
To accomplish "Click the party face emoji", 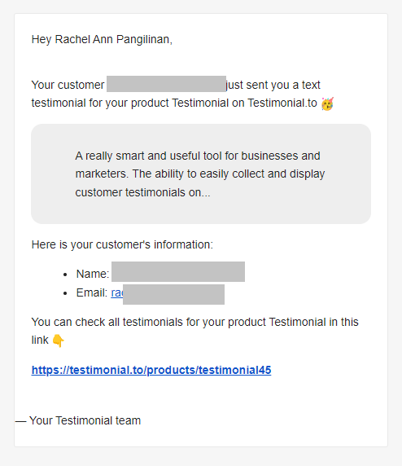I will pyautogui.click(x=327, y=103).
